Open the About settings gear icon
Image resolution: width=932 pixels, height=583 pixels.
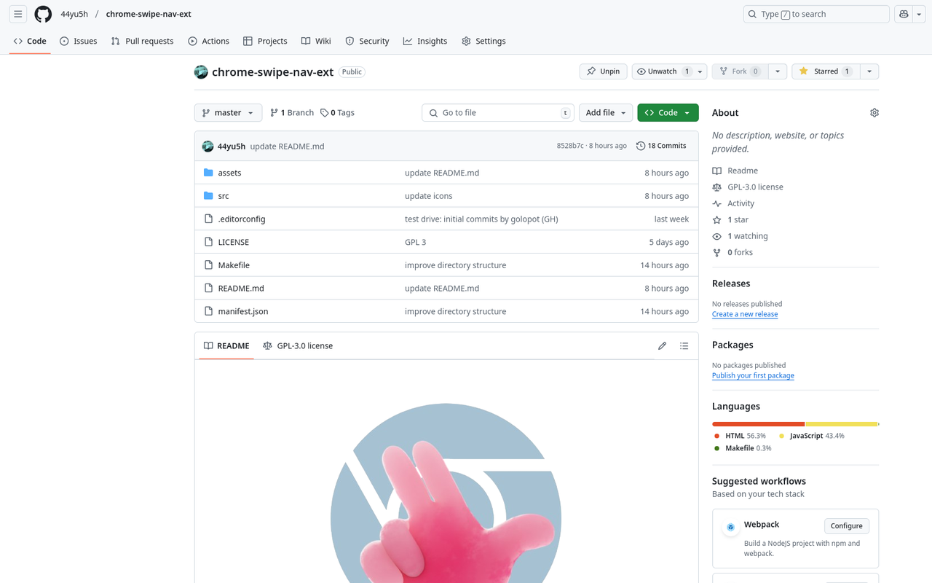click(x=874, y=113)
